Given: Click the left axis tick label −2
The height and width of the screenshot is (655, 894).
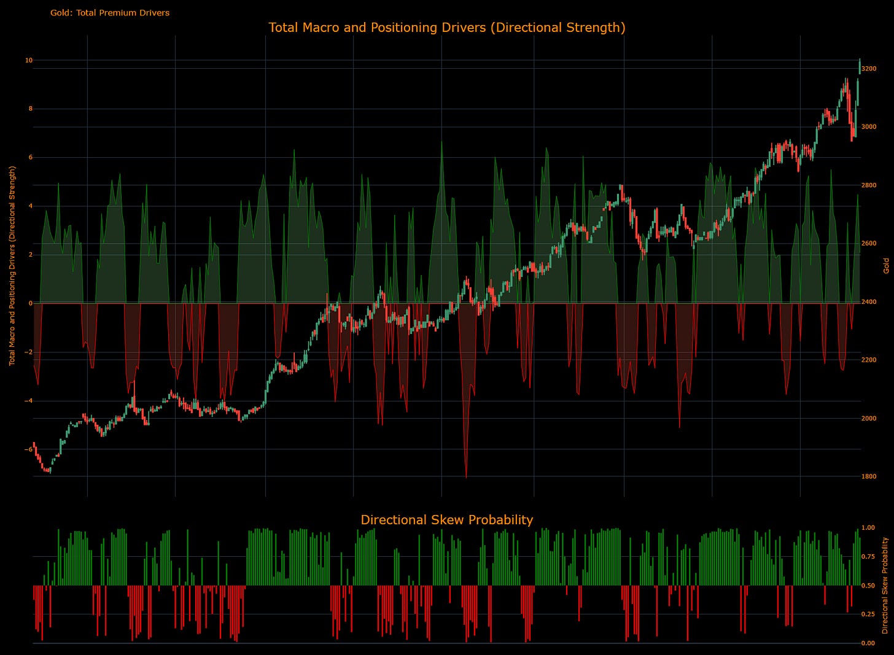Looking at the screenshot, I should click(x=28, y=352).
